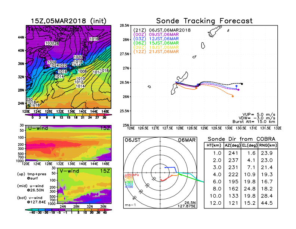Click range value "16.7" in the table
This screenshot has width=296, height=229.
pyautogui.click(x=267, y=181)
